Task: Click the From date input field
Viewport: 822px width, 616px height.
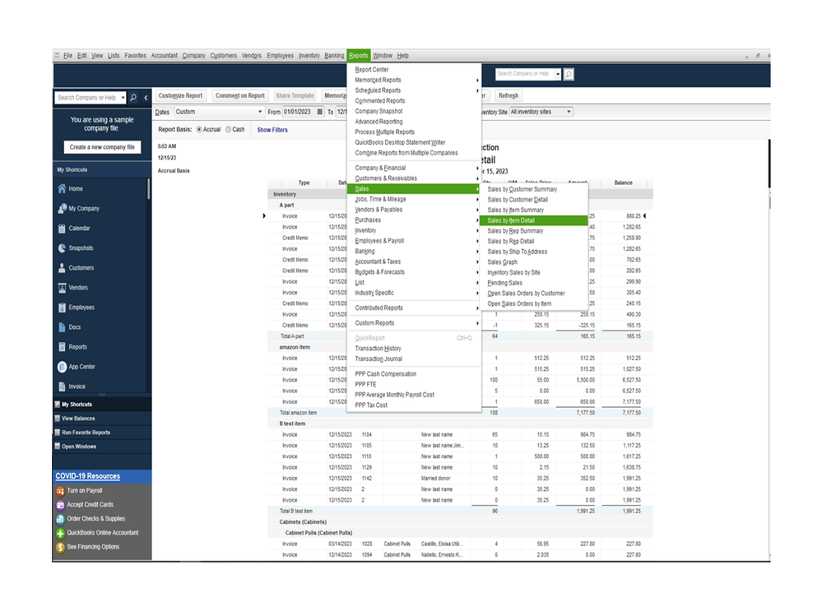Action: click(x=299, y=112)
